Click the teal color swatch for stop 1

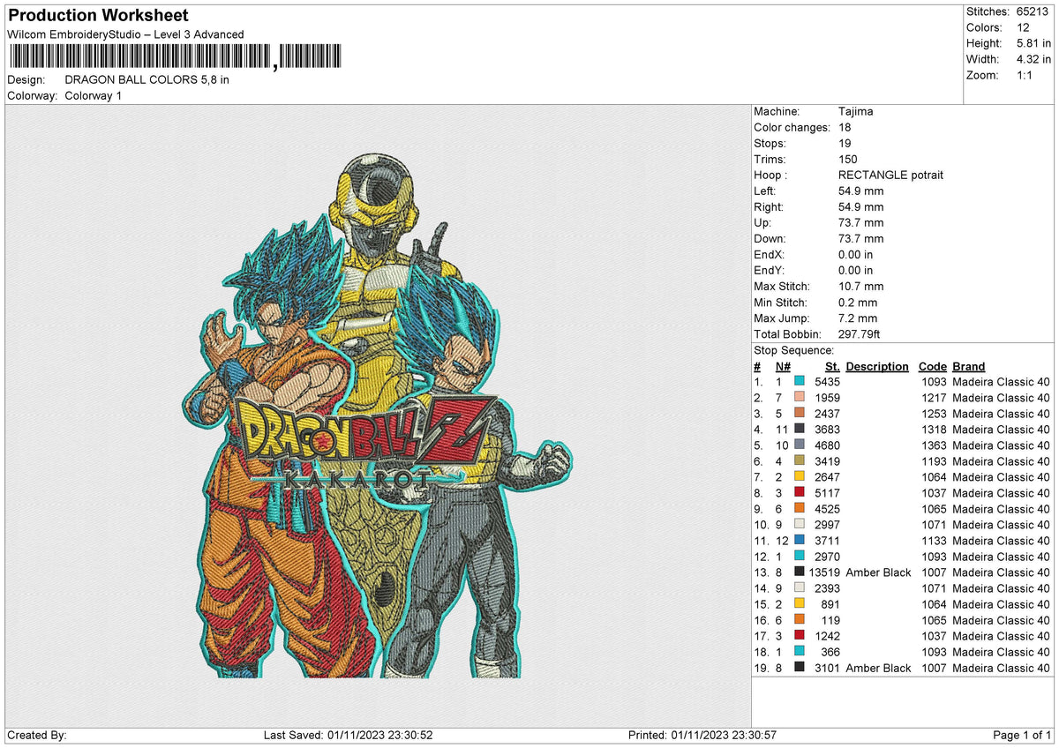pyautogui.click(x=800, y=382)
